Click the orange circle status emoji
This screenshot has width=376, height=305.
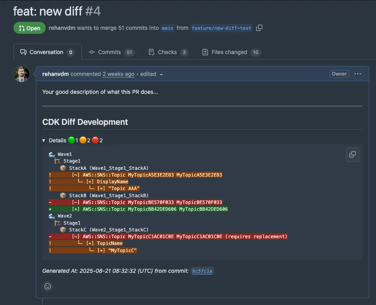[x=83, y=140]
